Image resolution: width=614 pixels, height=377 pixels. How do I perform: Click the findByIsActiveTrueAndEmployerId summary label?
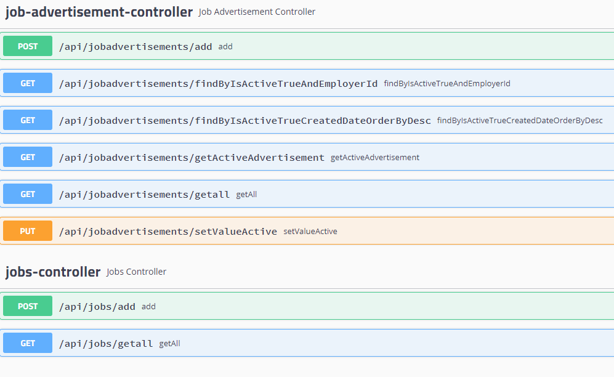coord(447,83)
